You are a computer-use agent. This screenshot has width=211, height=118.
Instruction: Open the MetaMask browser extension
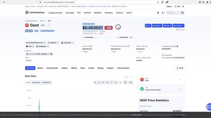(x=200, y=2)
